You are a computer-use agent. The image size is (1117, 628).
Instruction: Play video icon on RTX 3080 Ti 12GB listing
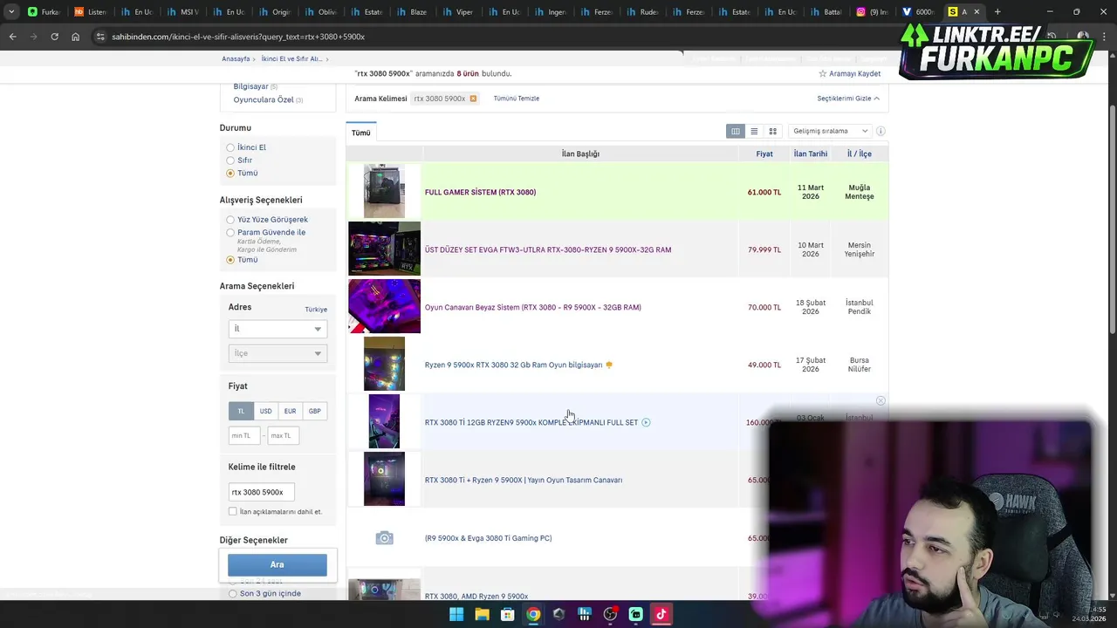[646, 422]
